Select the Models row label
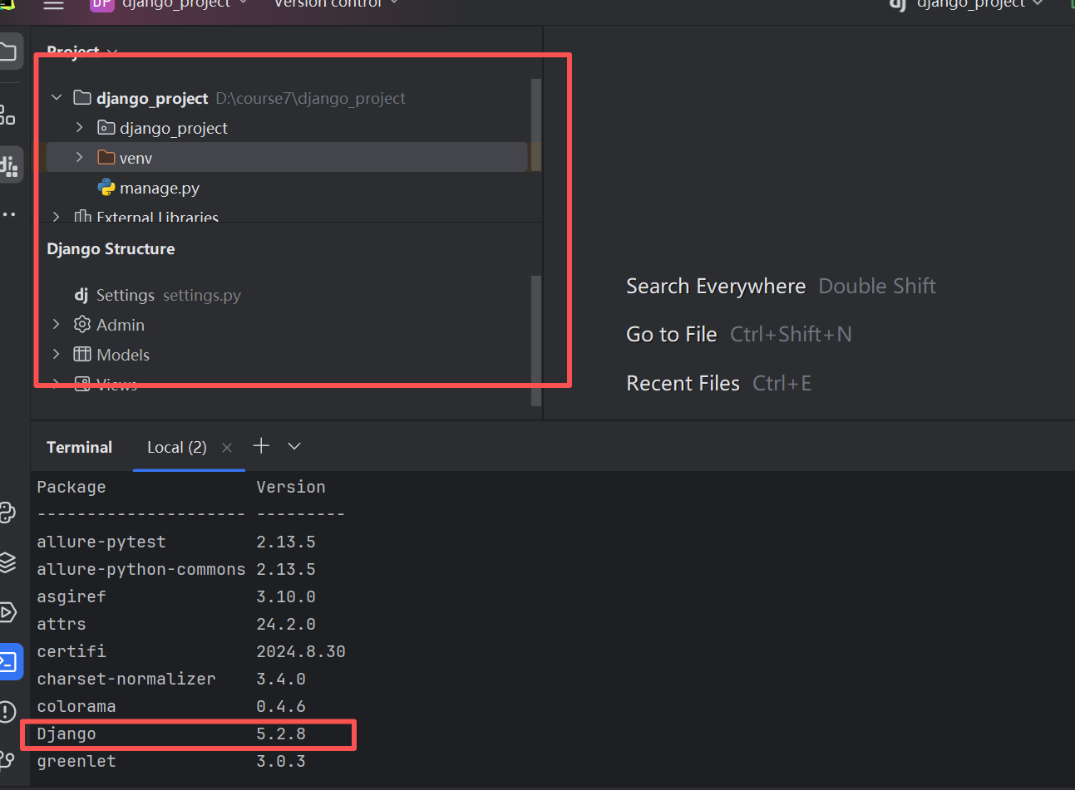This screenshot has height=790, width=1075. pyautogui.click(x=123, y=355)
